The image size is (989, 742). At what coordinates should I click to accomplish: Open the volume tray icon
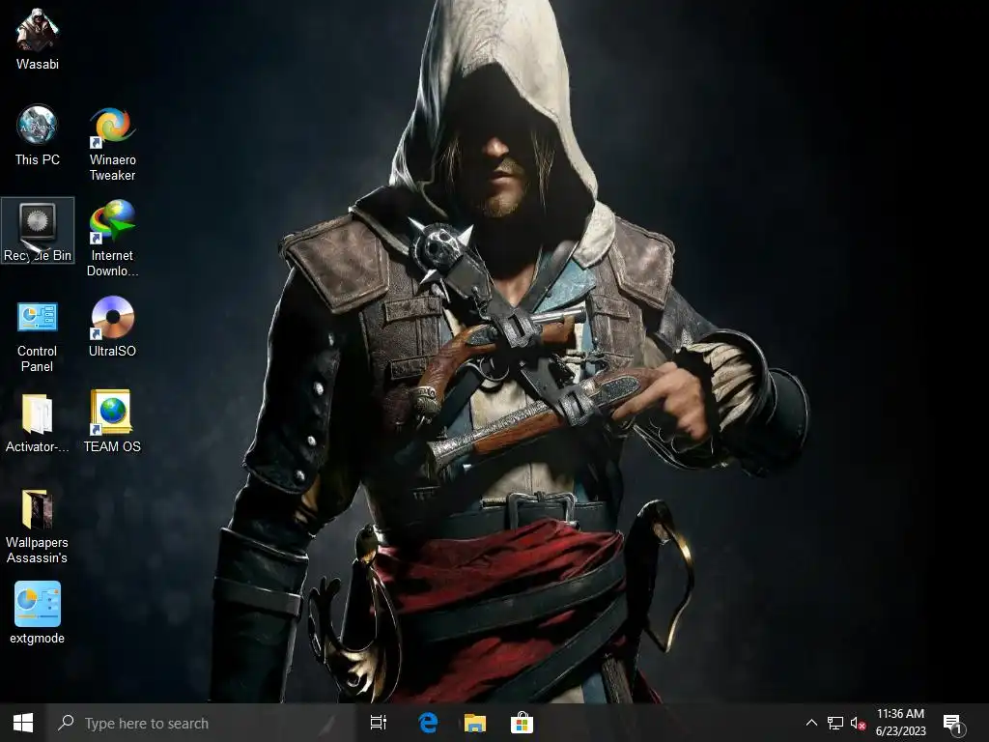click(x=858, y=723)
